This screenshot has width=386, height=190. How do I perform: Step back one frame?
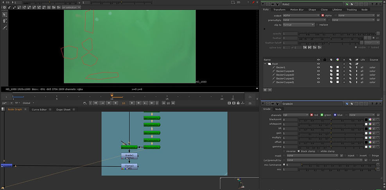[x=109, y=103]
